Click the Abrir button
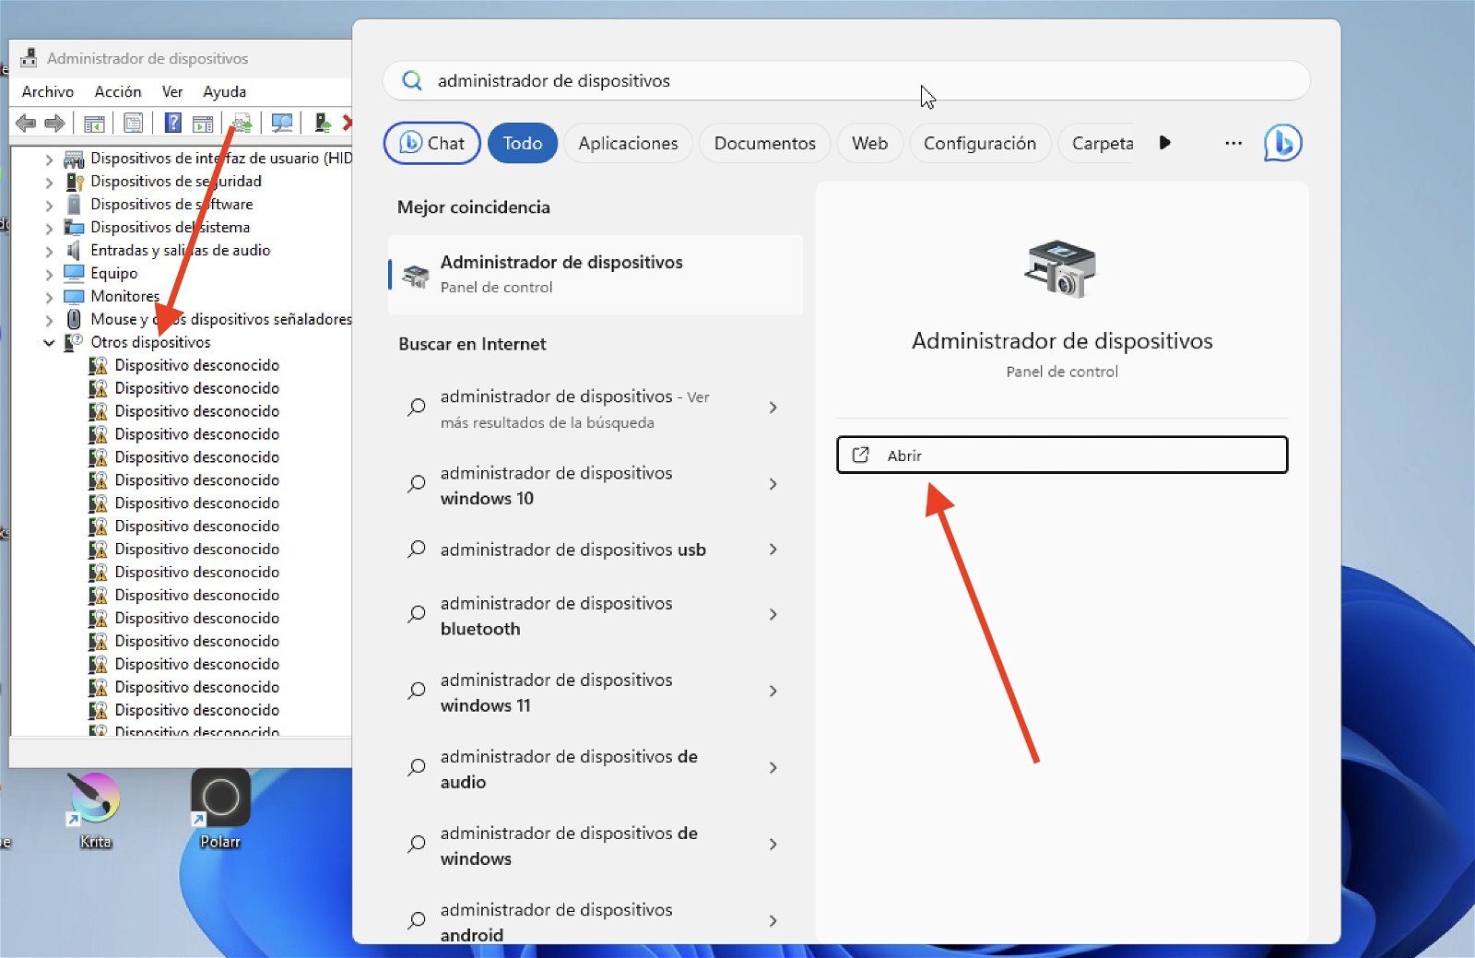 [1062, 455]
